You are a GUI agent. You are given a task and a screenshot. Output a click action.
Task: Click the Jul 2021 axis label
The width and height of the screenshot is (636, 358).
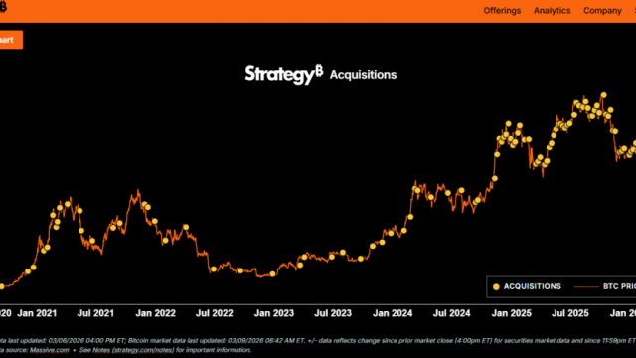[95, 313]
